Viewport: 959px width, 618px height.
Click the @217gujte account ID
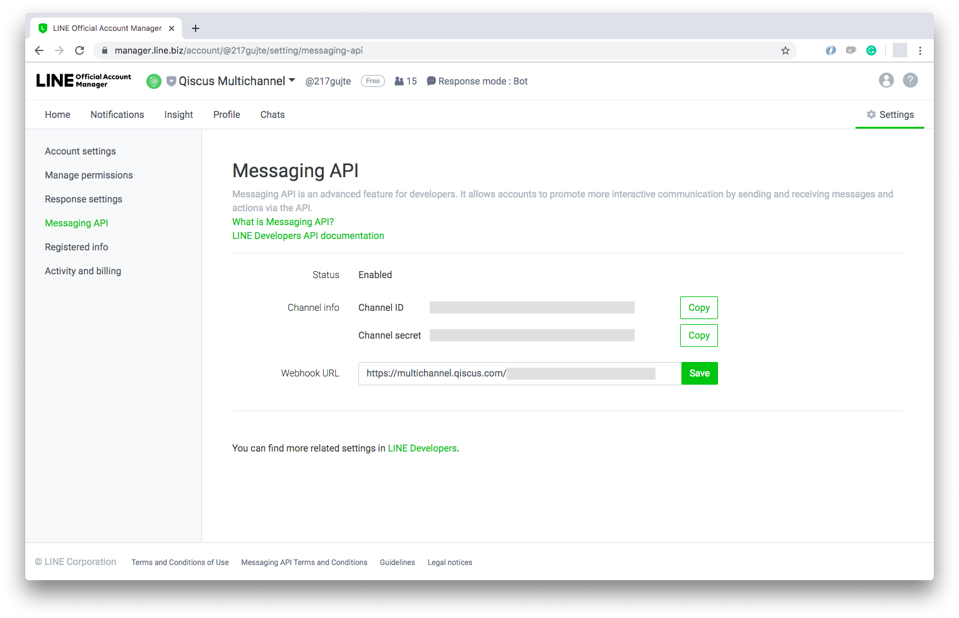(328, 81)
